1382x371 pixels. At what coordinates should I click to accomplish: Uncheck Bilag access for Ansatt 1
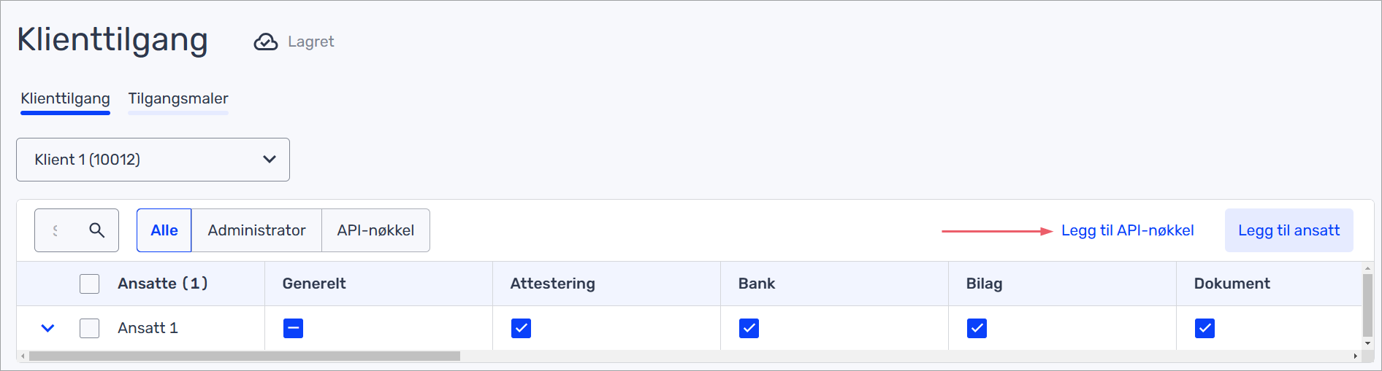(x=977, y=328)
